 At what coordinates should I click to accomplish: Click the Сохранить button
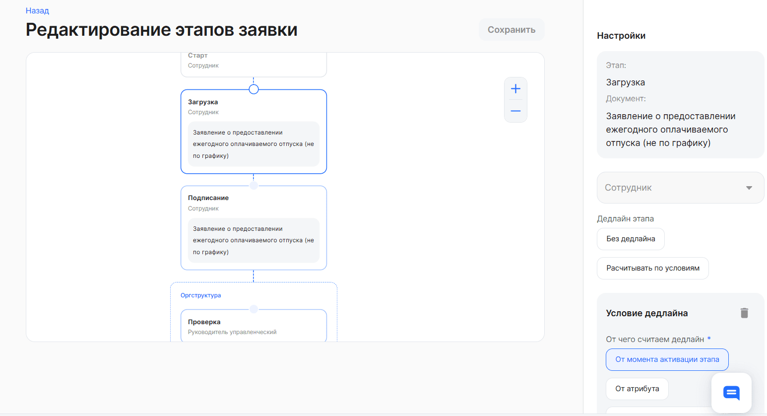pyautogui.click(x=511, y=30)
